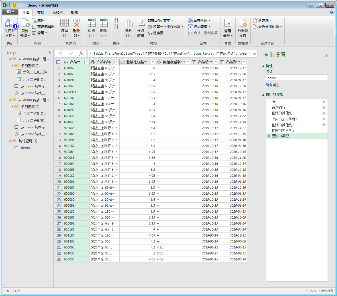The width and height of the screenshot is (337, 296).
Task: Close the Query Settings (查询设置) pane
Action: tap(327, 55)
